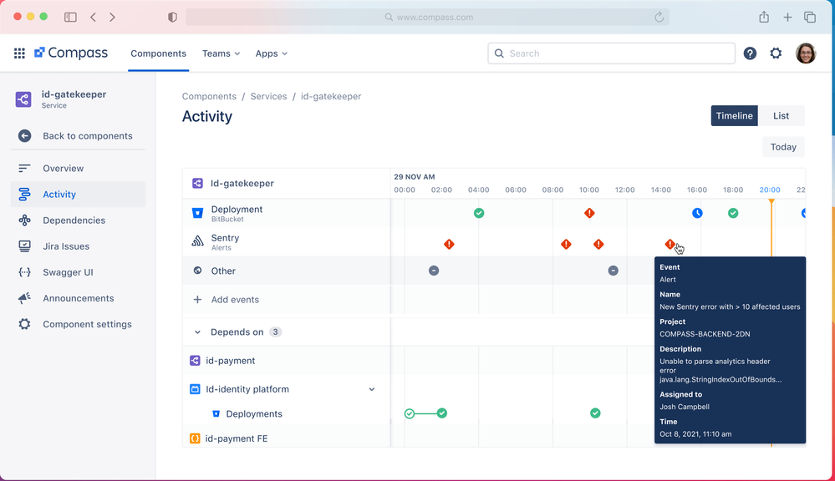The height and width of the screenshot is (481, 835).
Task: Click the browser privacy shield icon
Action: (x=172, y=17)
